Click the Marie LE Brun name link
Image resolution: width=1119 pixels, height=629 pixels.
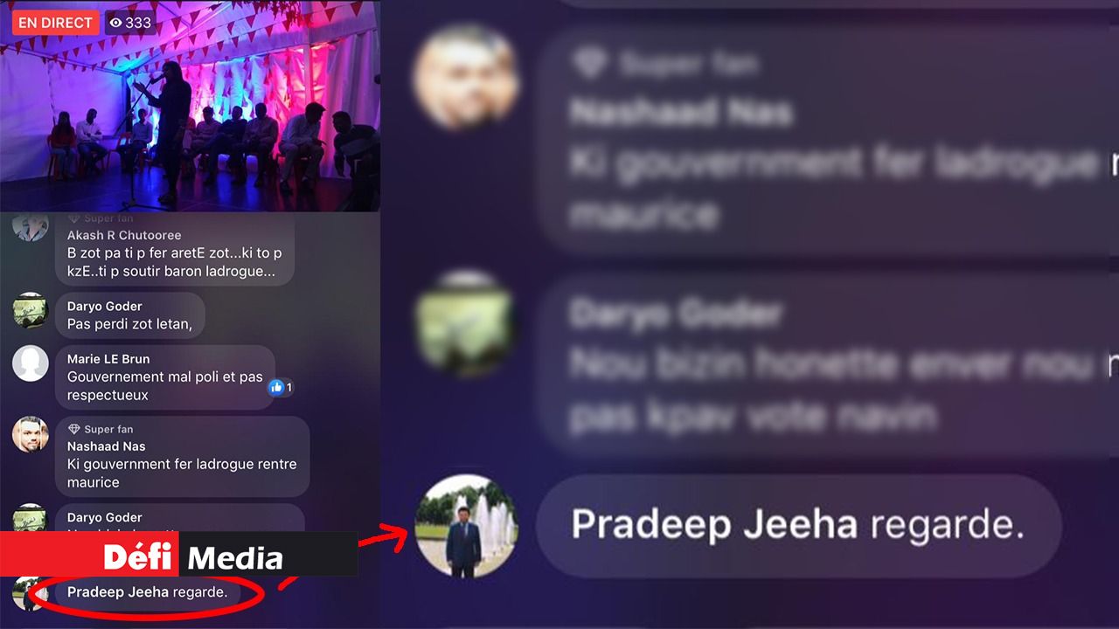[108, 359]
